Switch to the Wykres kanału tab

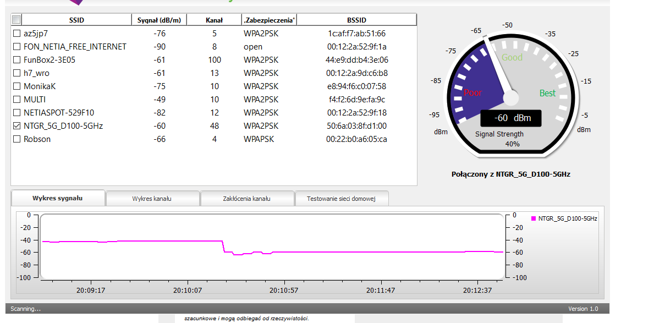click(152, 199)
